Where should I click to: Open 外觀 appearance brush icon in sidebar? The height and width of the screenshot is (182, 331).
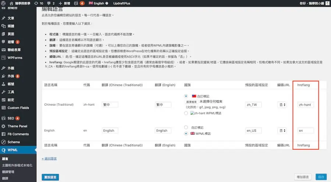click(3, 68)
